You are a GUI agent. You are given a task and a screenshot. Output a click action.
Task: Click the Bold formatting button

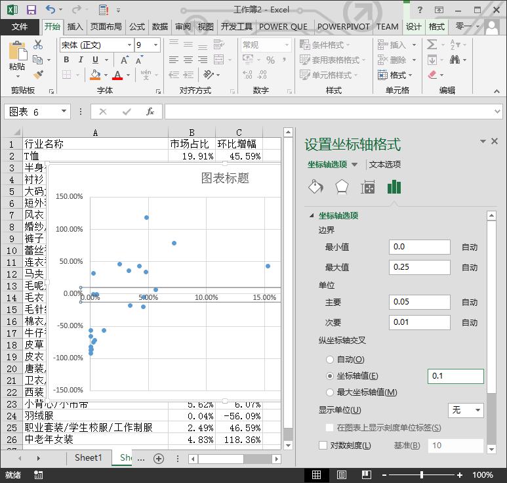[66, 60]
